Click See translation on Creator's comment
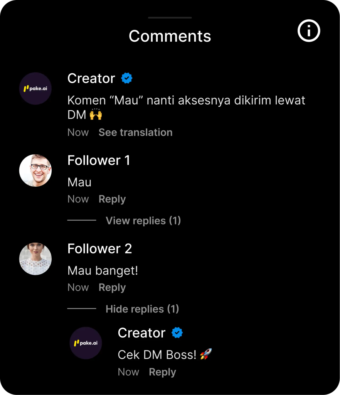This screenshot has width=340, height=395. [135, 132]
